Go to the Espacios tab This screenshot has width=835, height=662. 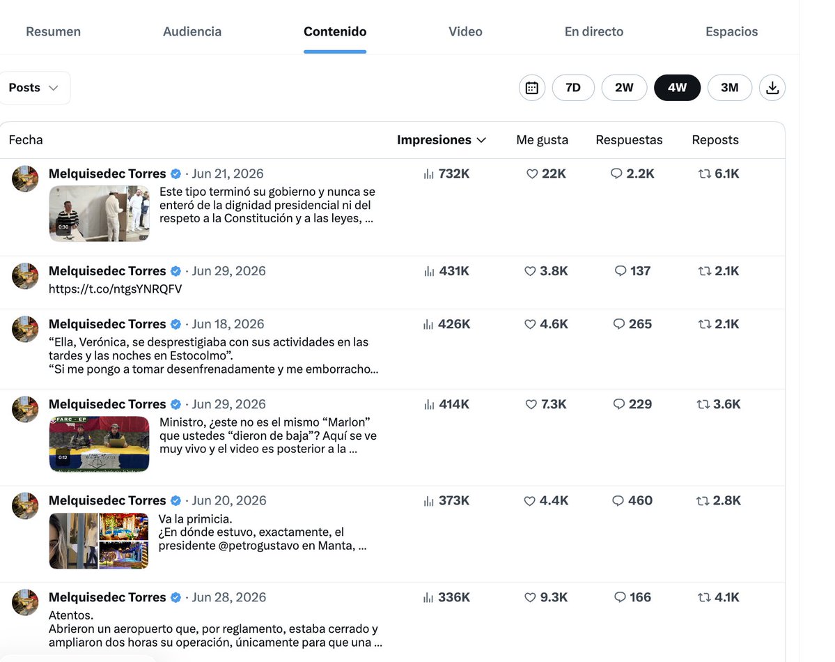(x=732, y=31)
